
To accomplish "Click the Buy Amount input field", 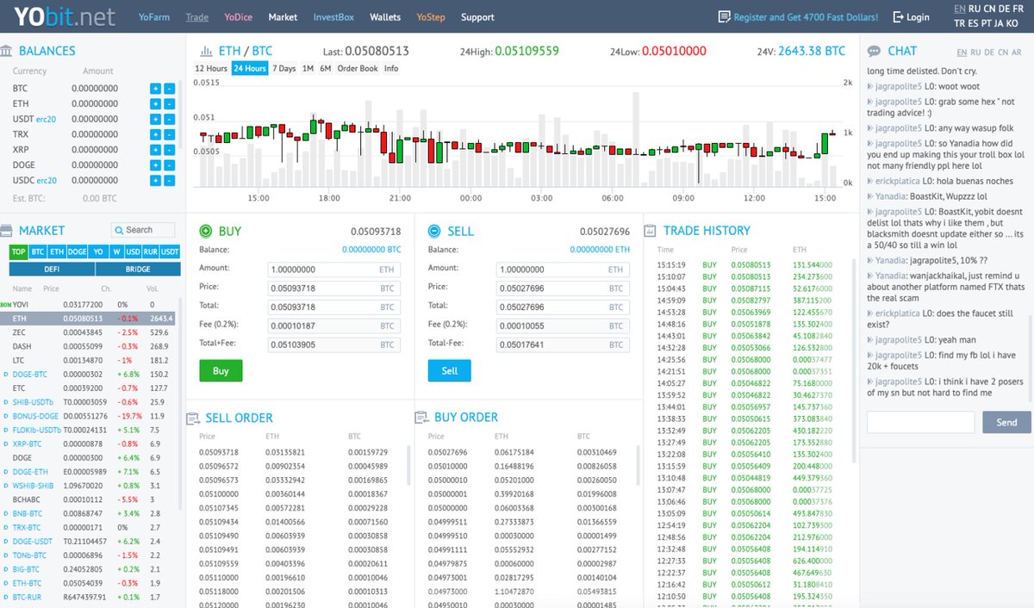I will click(333, 270).
